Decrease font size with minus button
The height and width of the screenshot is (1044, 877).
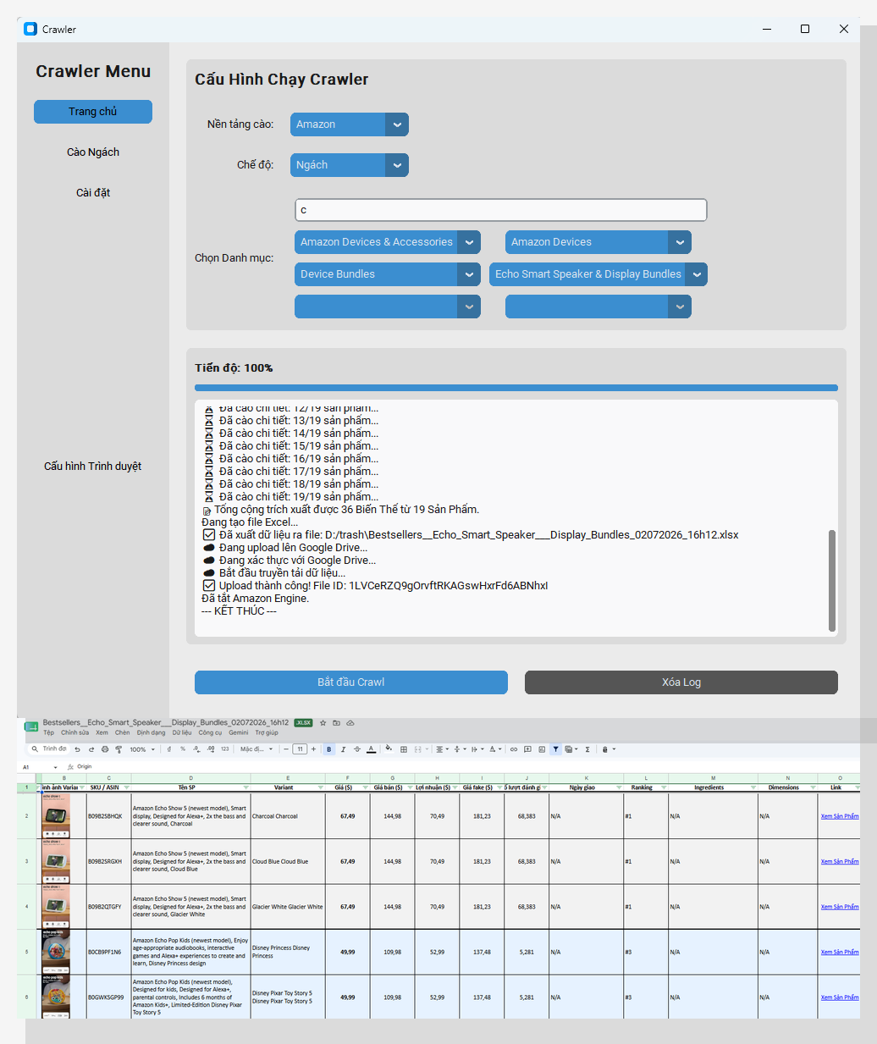[286, 749]
